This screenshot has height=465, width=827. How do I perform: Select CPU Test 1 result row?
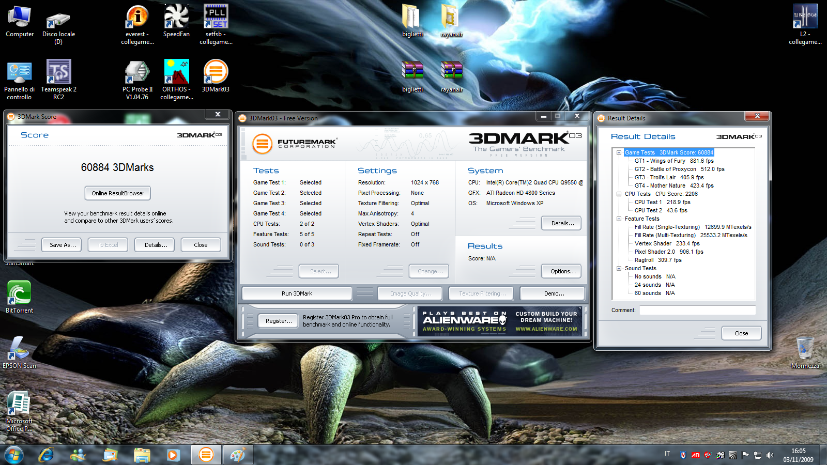coord(662,202)
